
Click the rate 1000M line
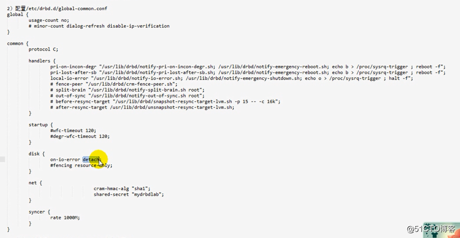point(65,218)
